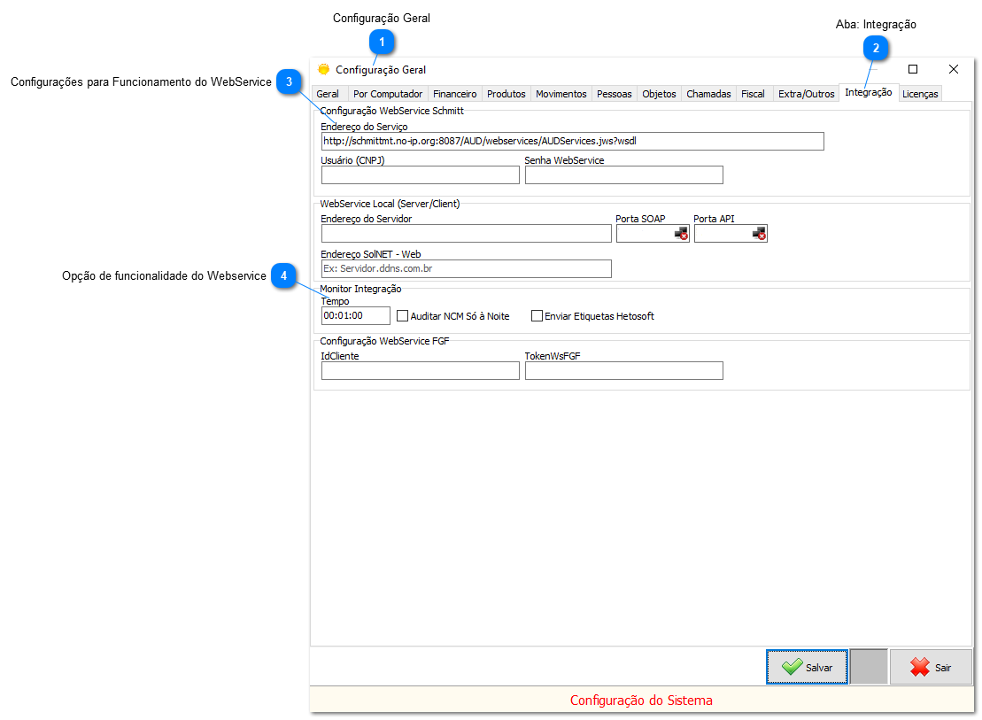Click the status icon inside Porta SOAP field
Viewport: 982px width, 720px height.
point(681,233)
